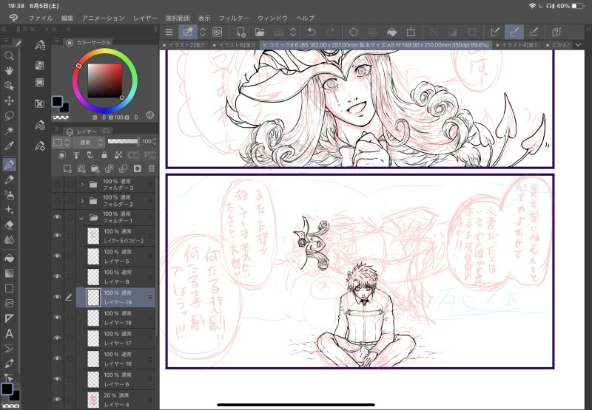The width and height of the screenshot is (592, 410).
Task: Open the アニメーション menu
Action: (103, 18)
